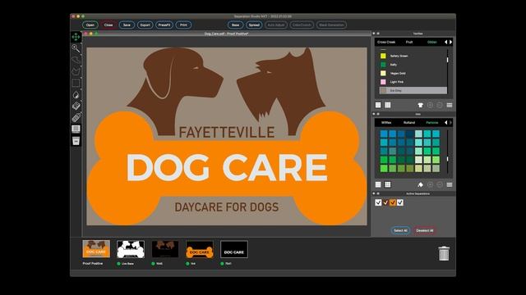The image size is (526, 295).
Task: Select the rectangle marquee tool
Action: click(76, 83)
